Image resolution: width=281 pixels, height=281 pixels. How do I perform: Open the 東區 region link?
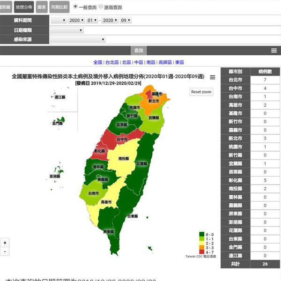click(x=179, y=62)
